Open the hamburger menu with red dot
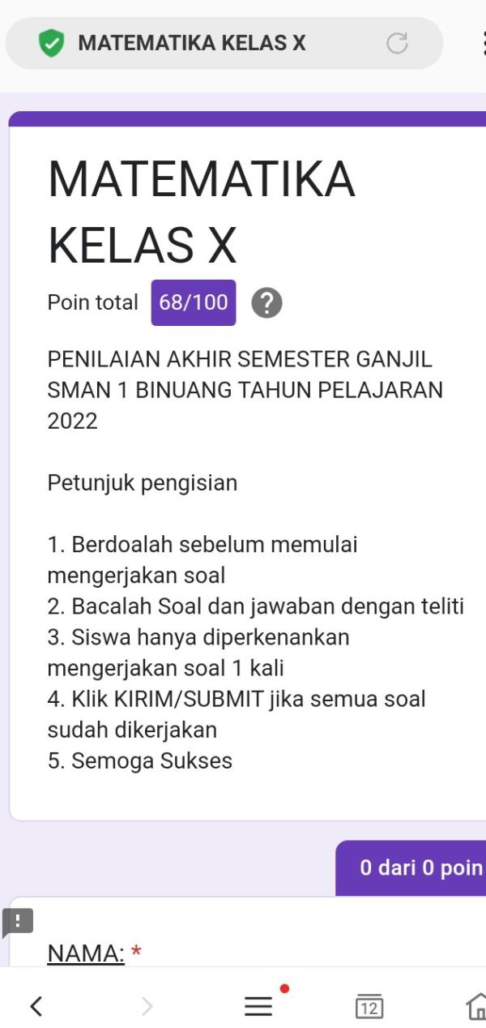 [259, 1006]
